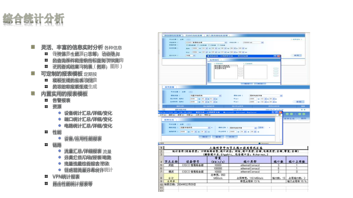Click 关闭 in the 报表生成 window
353x198 pixels.
click(231, 137)
